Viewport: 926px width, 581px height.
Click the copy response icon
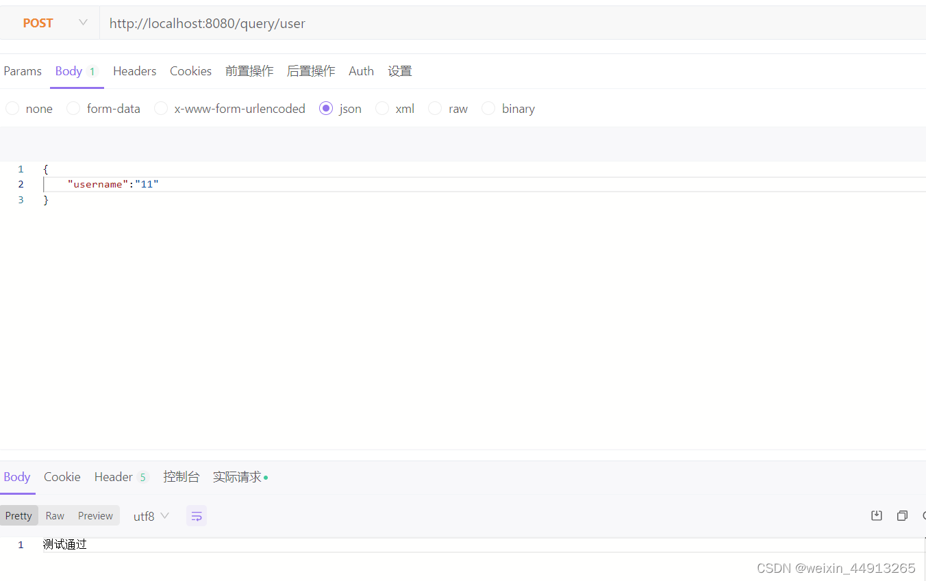pyautogui.click(x=902, y=515)
